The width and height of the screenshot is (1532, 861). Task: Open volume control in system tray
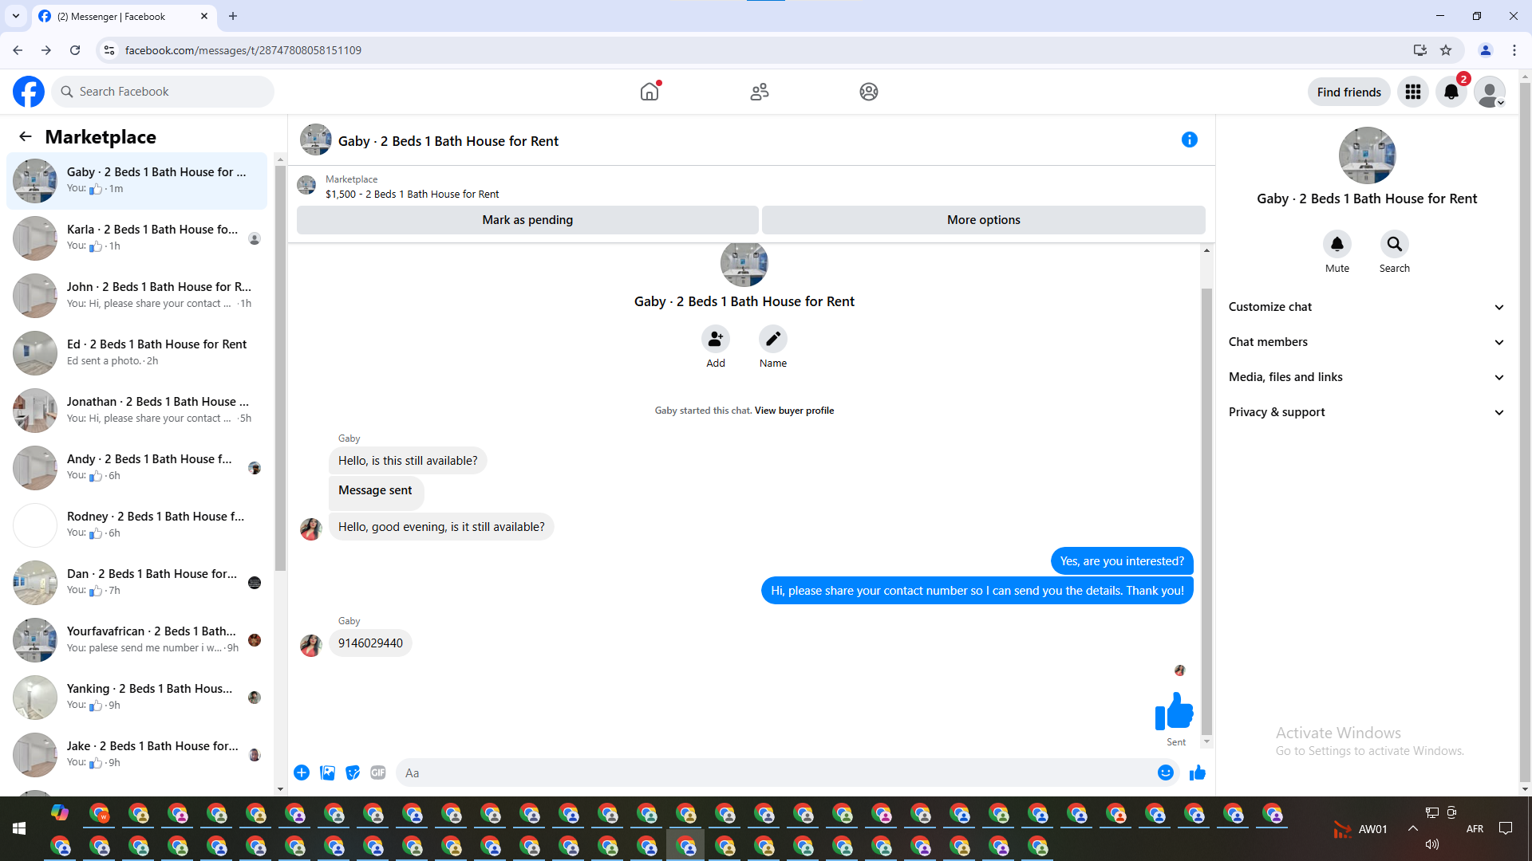(x=1432, y=844)
